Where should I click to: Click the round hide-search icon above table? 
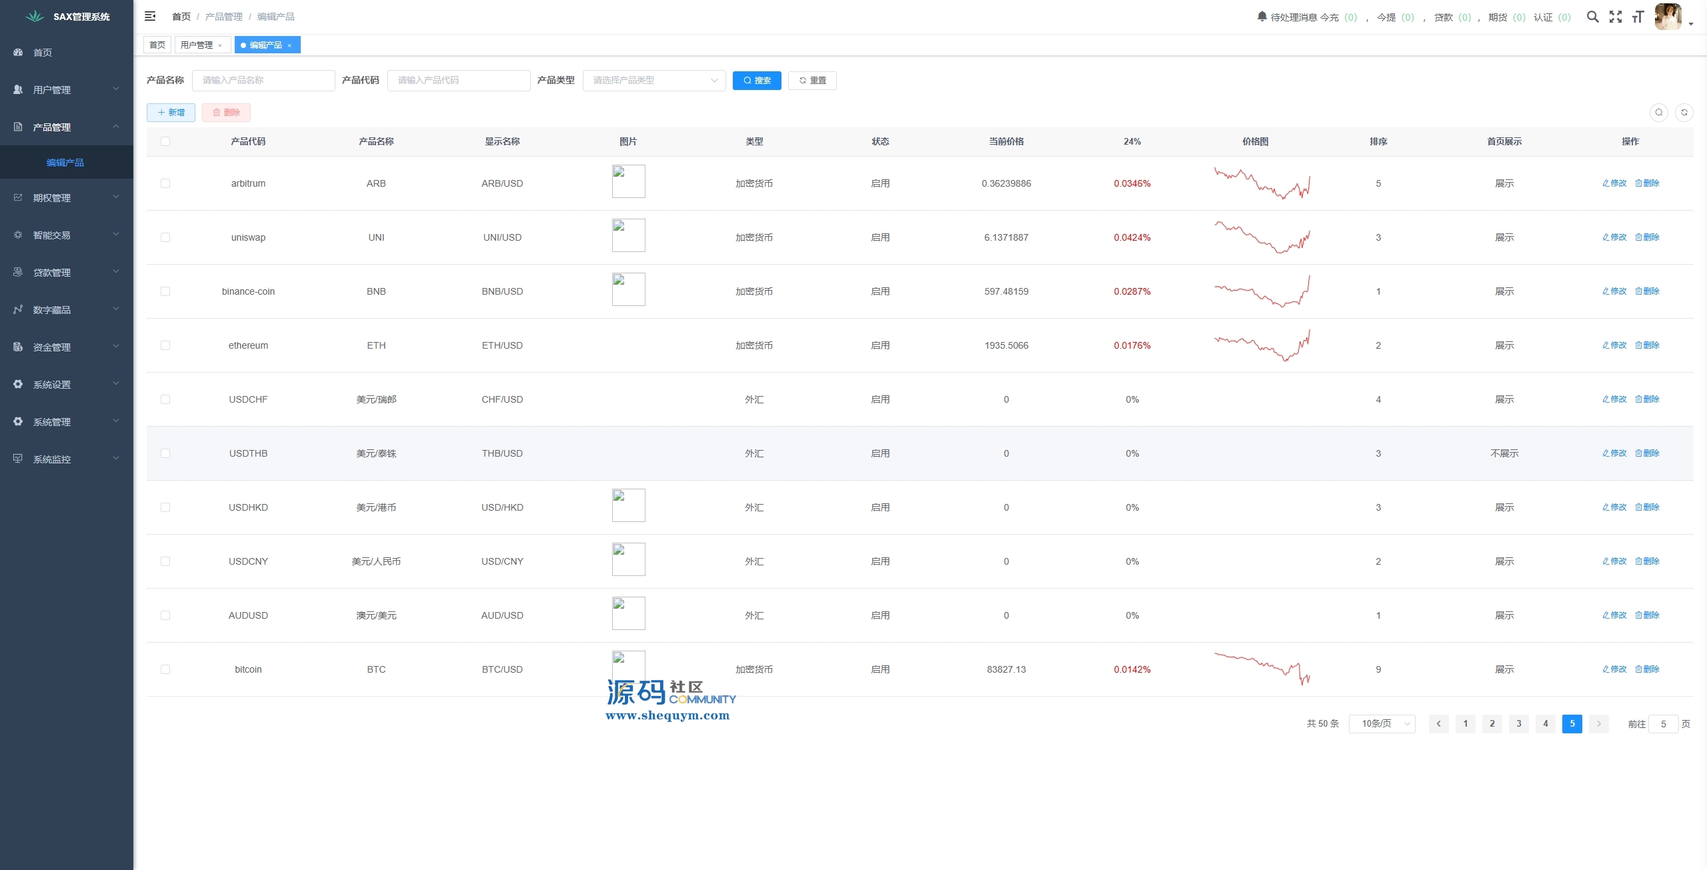(x=1658, y=113)
